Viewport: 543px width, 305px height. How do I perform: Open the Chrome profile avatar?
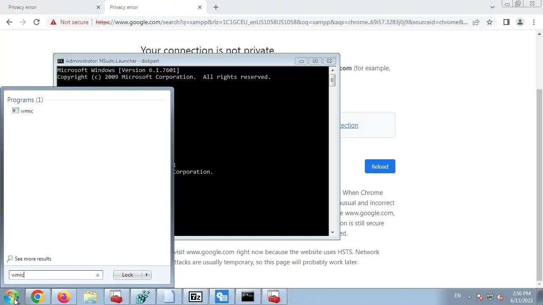(520, 22)
